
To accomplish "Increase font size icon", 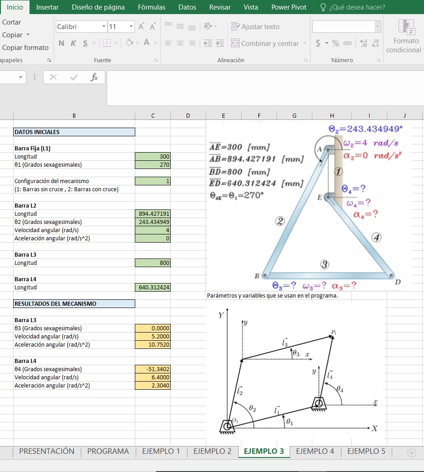I will pyautogui.click(x=141, y=26).
